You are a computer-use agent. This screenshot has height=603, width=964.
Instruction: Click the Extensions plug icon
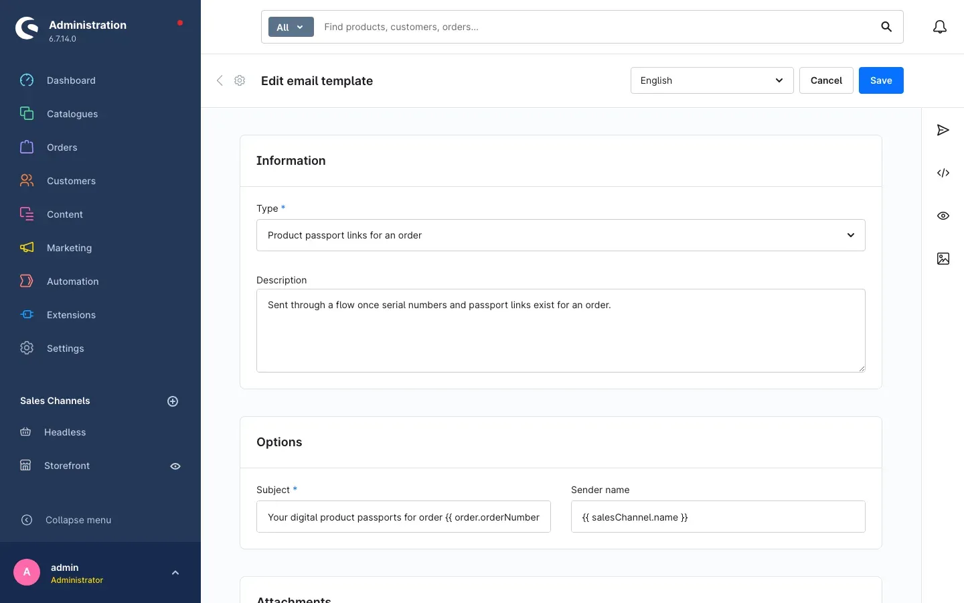[27, 315]
